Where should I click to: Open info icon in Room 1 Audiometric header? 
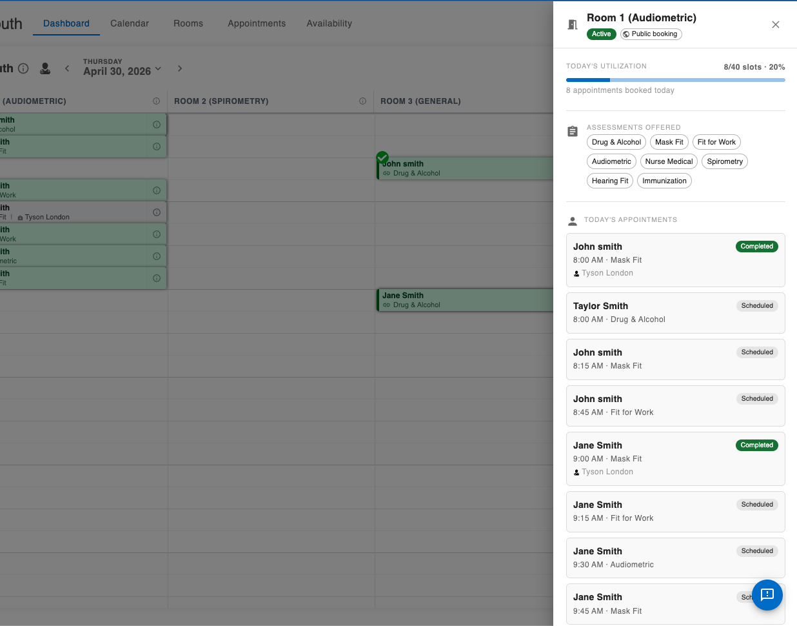pyautogui.click(x=156, y=101)
